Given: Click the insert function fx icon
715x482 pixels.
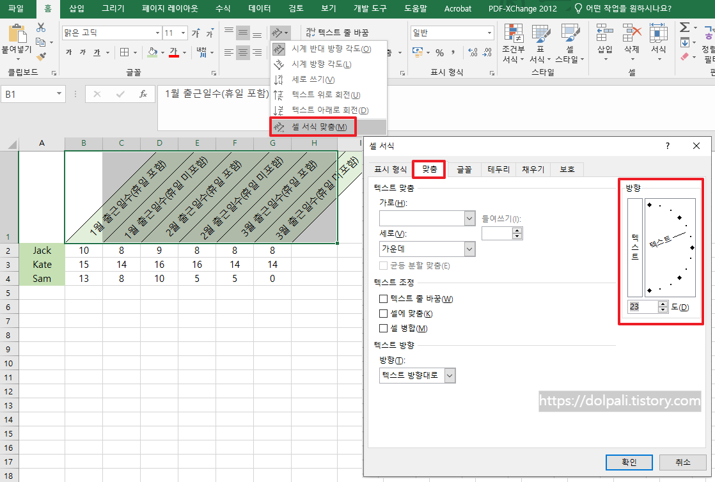Looking at the screenshot, I should tap(143, 94).
